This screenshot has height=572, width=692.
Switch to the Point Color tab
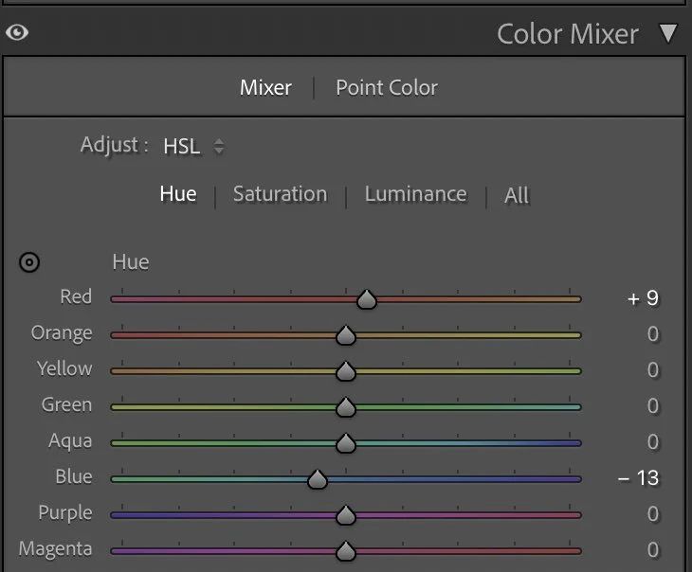point(387,88)
